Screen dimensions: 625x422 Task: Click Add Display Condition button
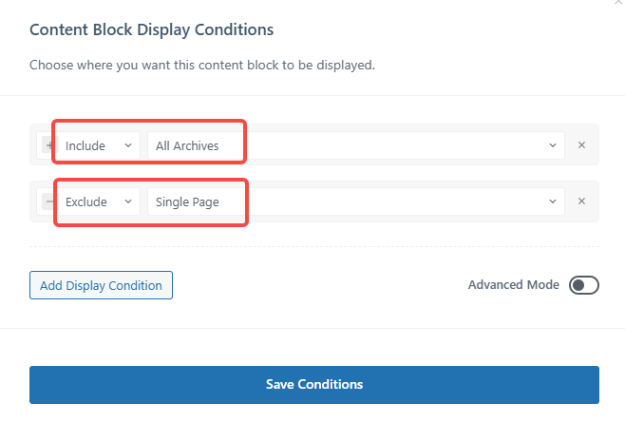tap(101, 285)
